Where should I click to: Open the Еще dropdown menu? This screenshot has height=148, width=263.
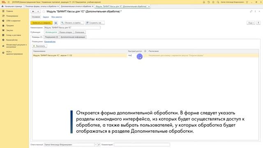(251, 23)
